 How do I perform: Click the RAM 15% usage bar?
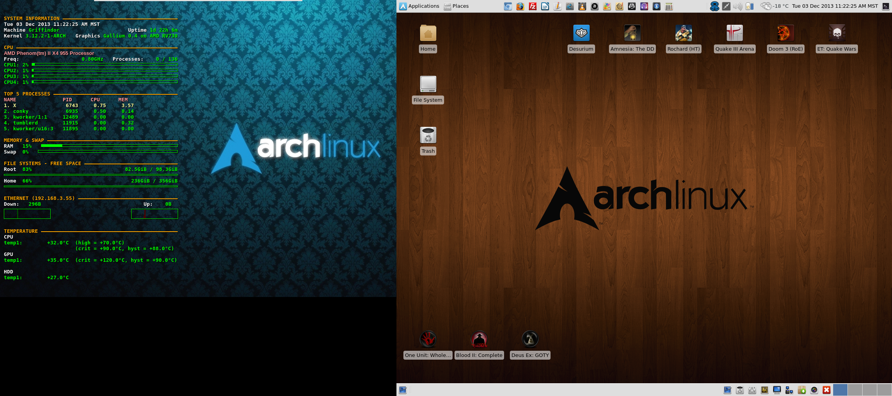(x=109, y=146)
